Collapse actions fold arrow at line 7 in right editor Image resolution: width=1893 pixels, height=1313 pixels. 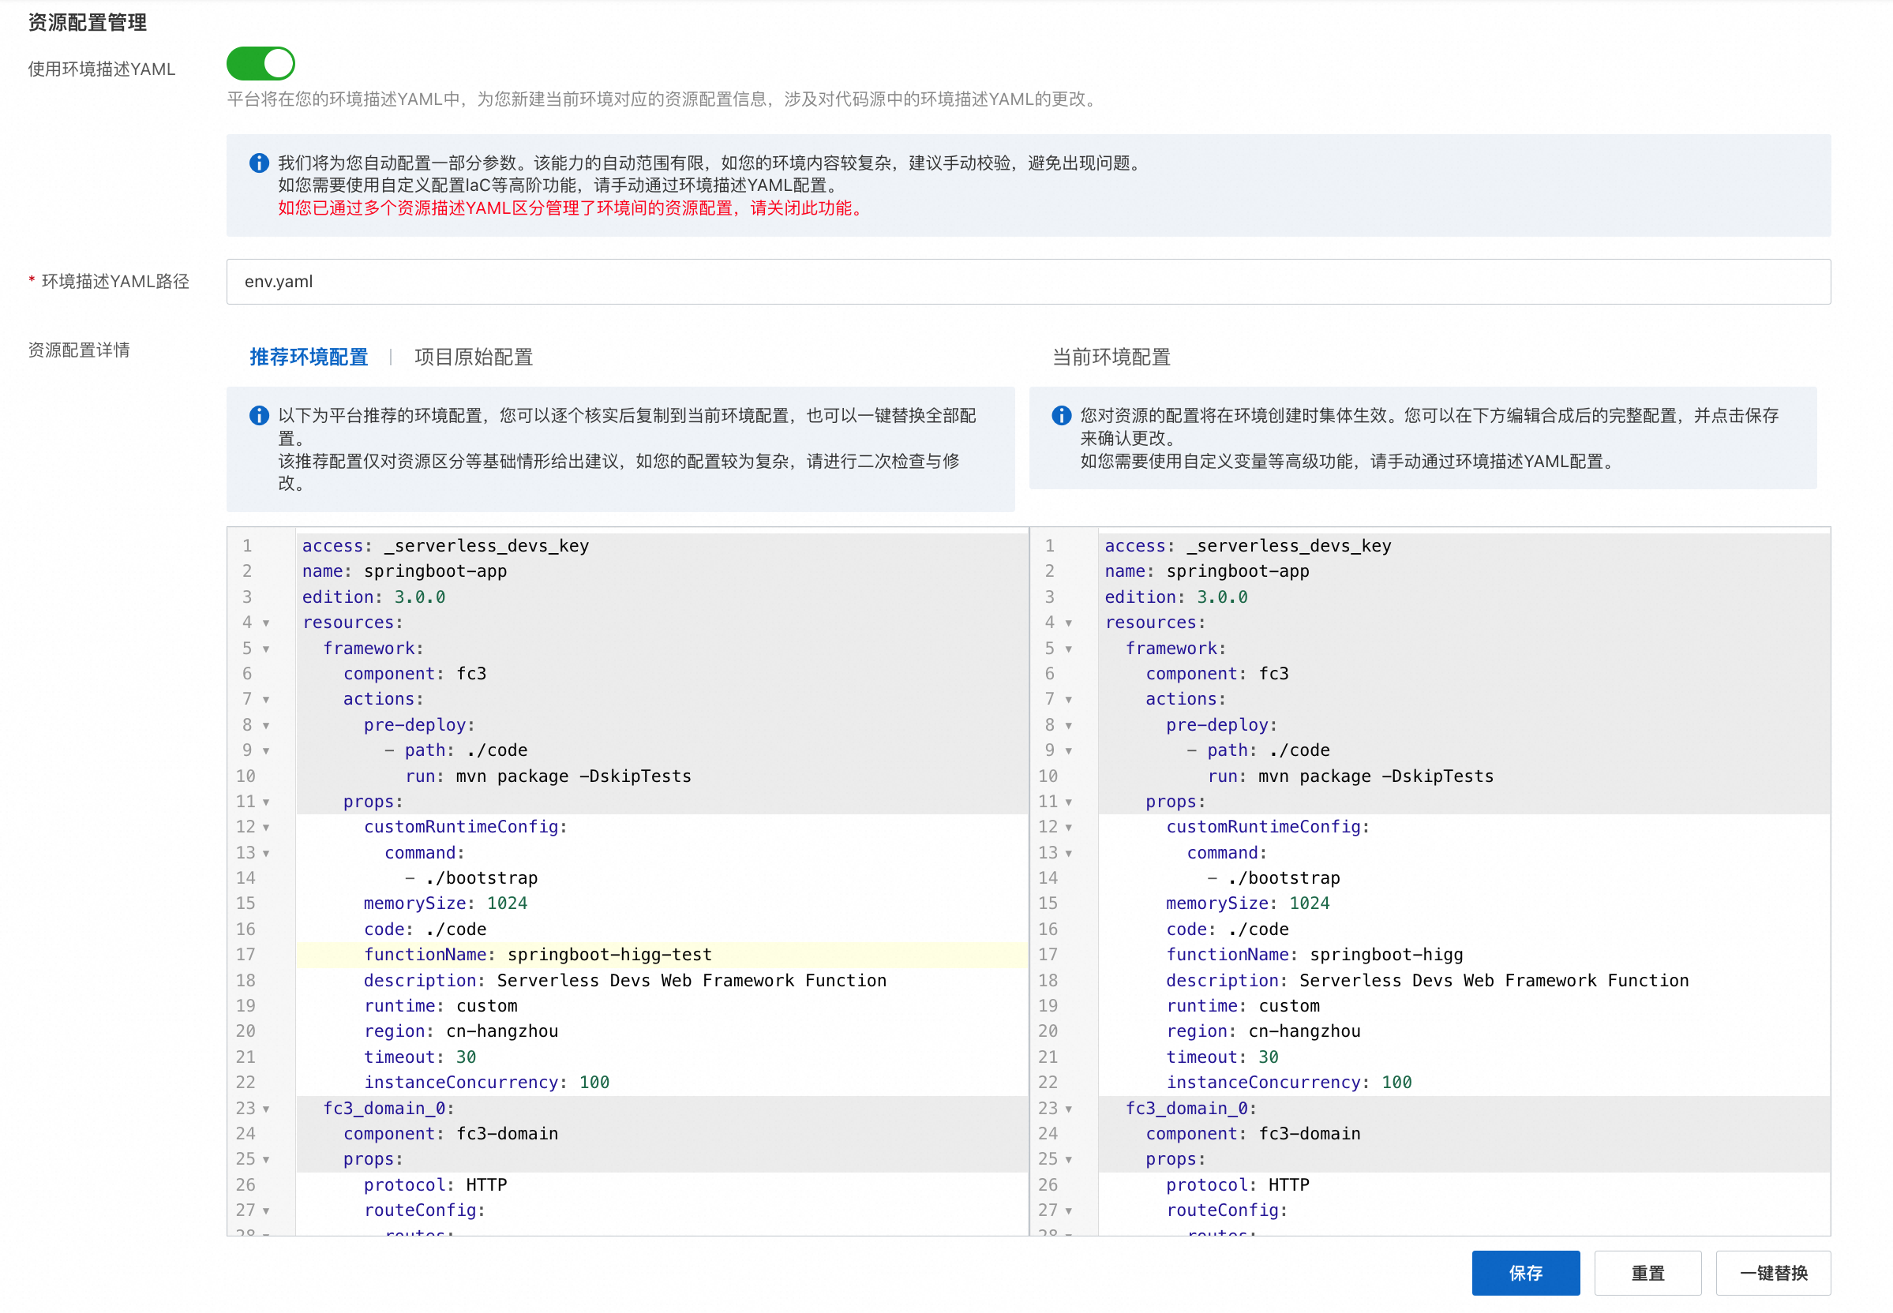(x=1068, y=700)
